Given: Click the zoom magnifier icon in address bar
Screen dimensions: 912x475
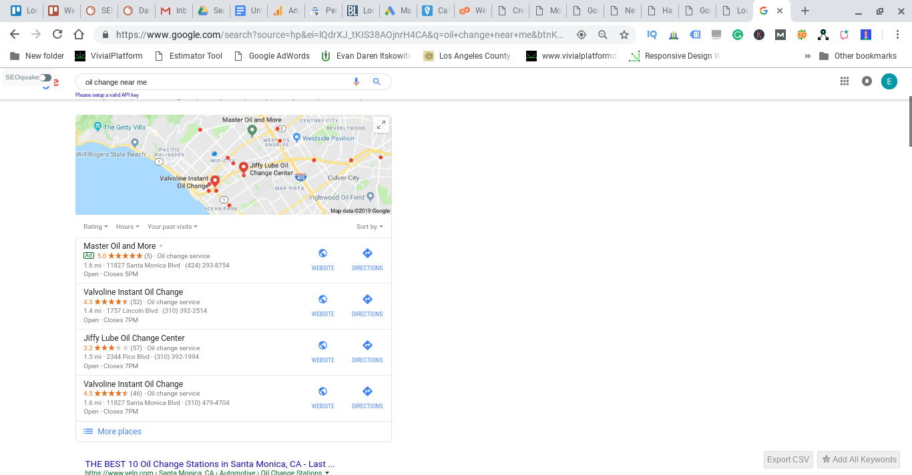Looking at the screenshot, I should click(603, 35).
